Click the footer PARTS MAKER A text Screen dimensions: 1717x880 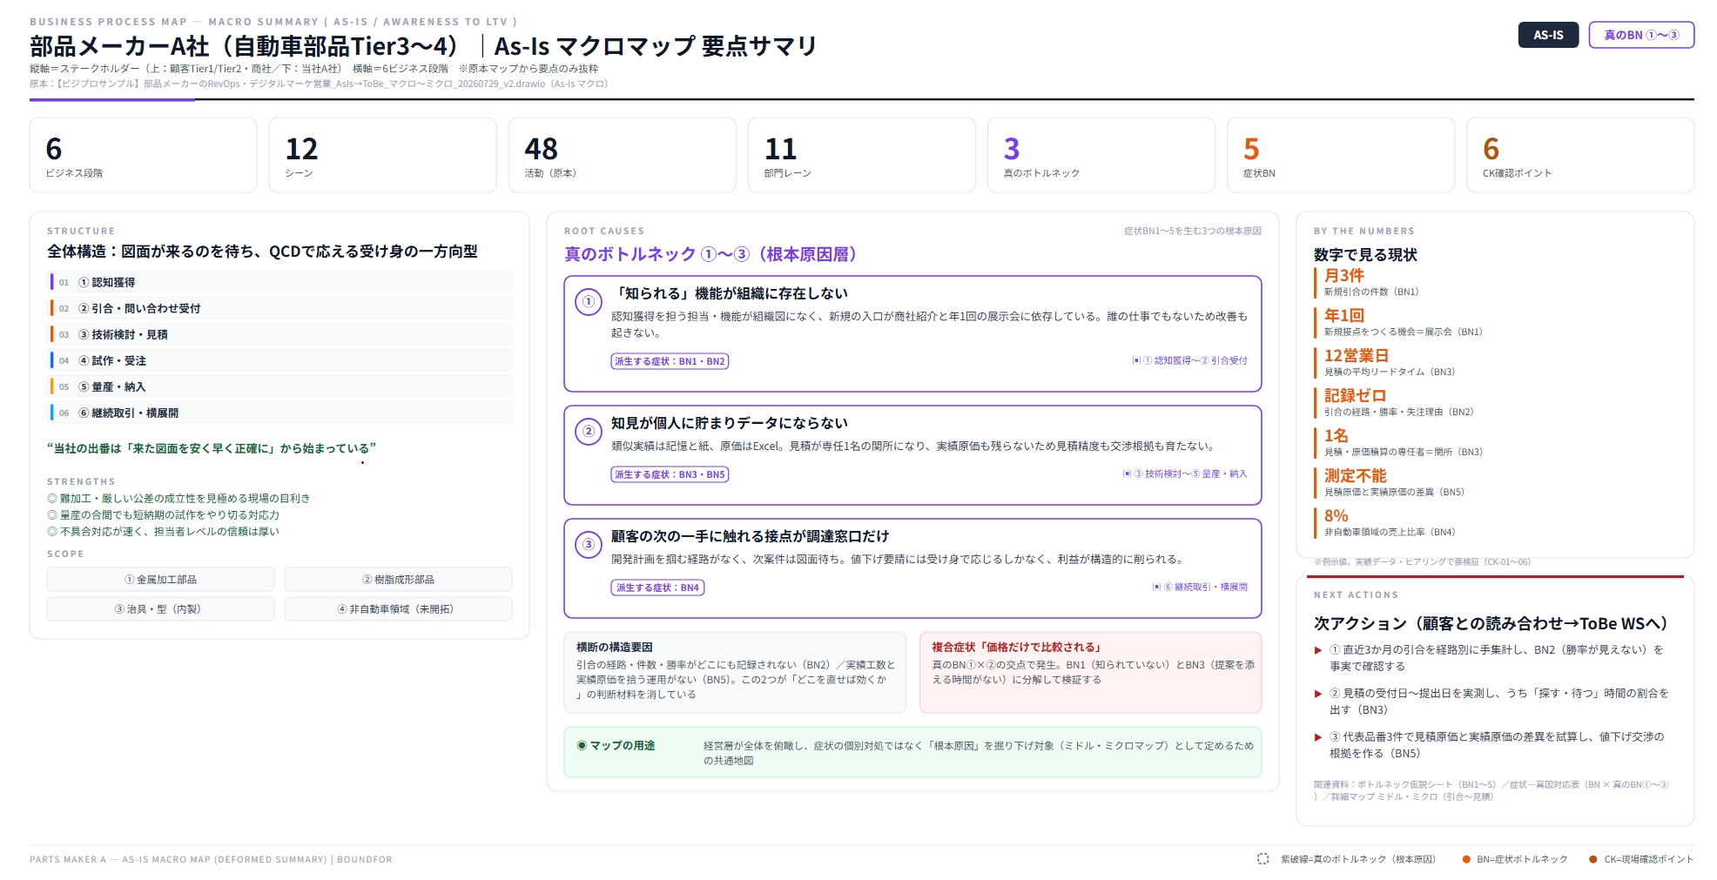pyautogui.click(x=211, y=860)
